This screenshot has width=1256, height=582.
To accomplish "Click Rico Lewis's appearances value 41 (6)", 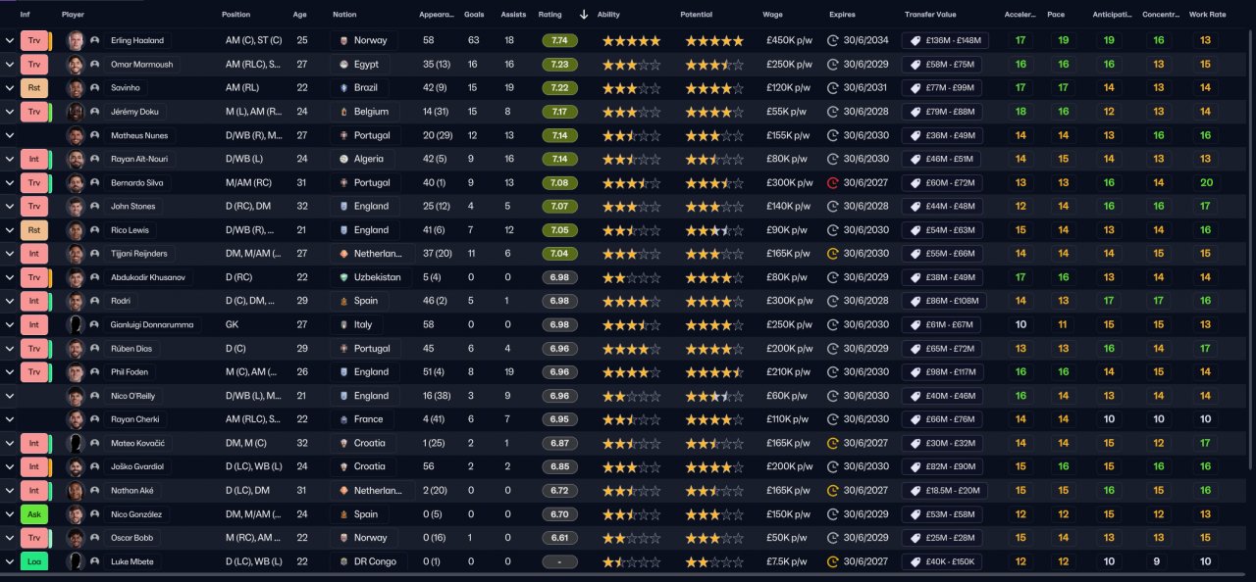I will point(435,230).
